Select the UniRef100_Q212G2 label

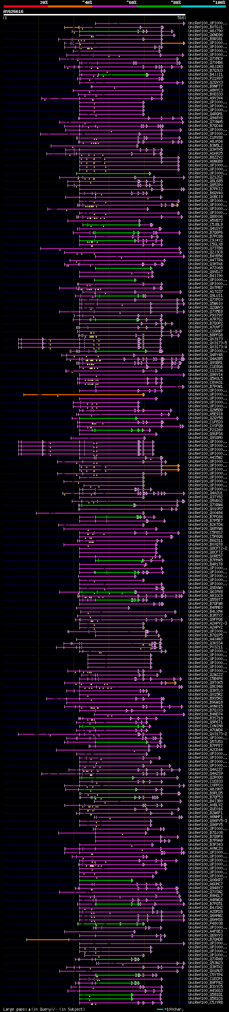[205, 178]
